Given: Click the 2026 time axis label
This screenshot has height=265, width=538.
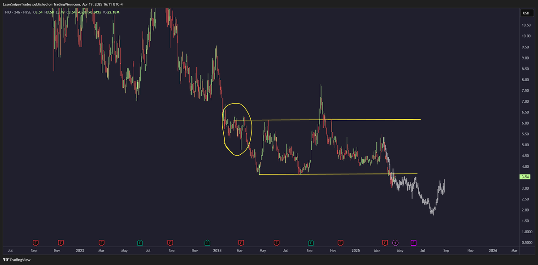Looking at the screenshot, I should point(493,251).
